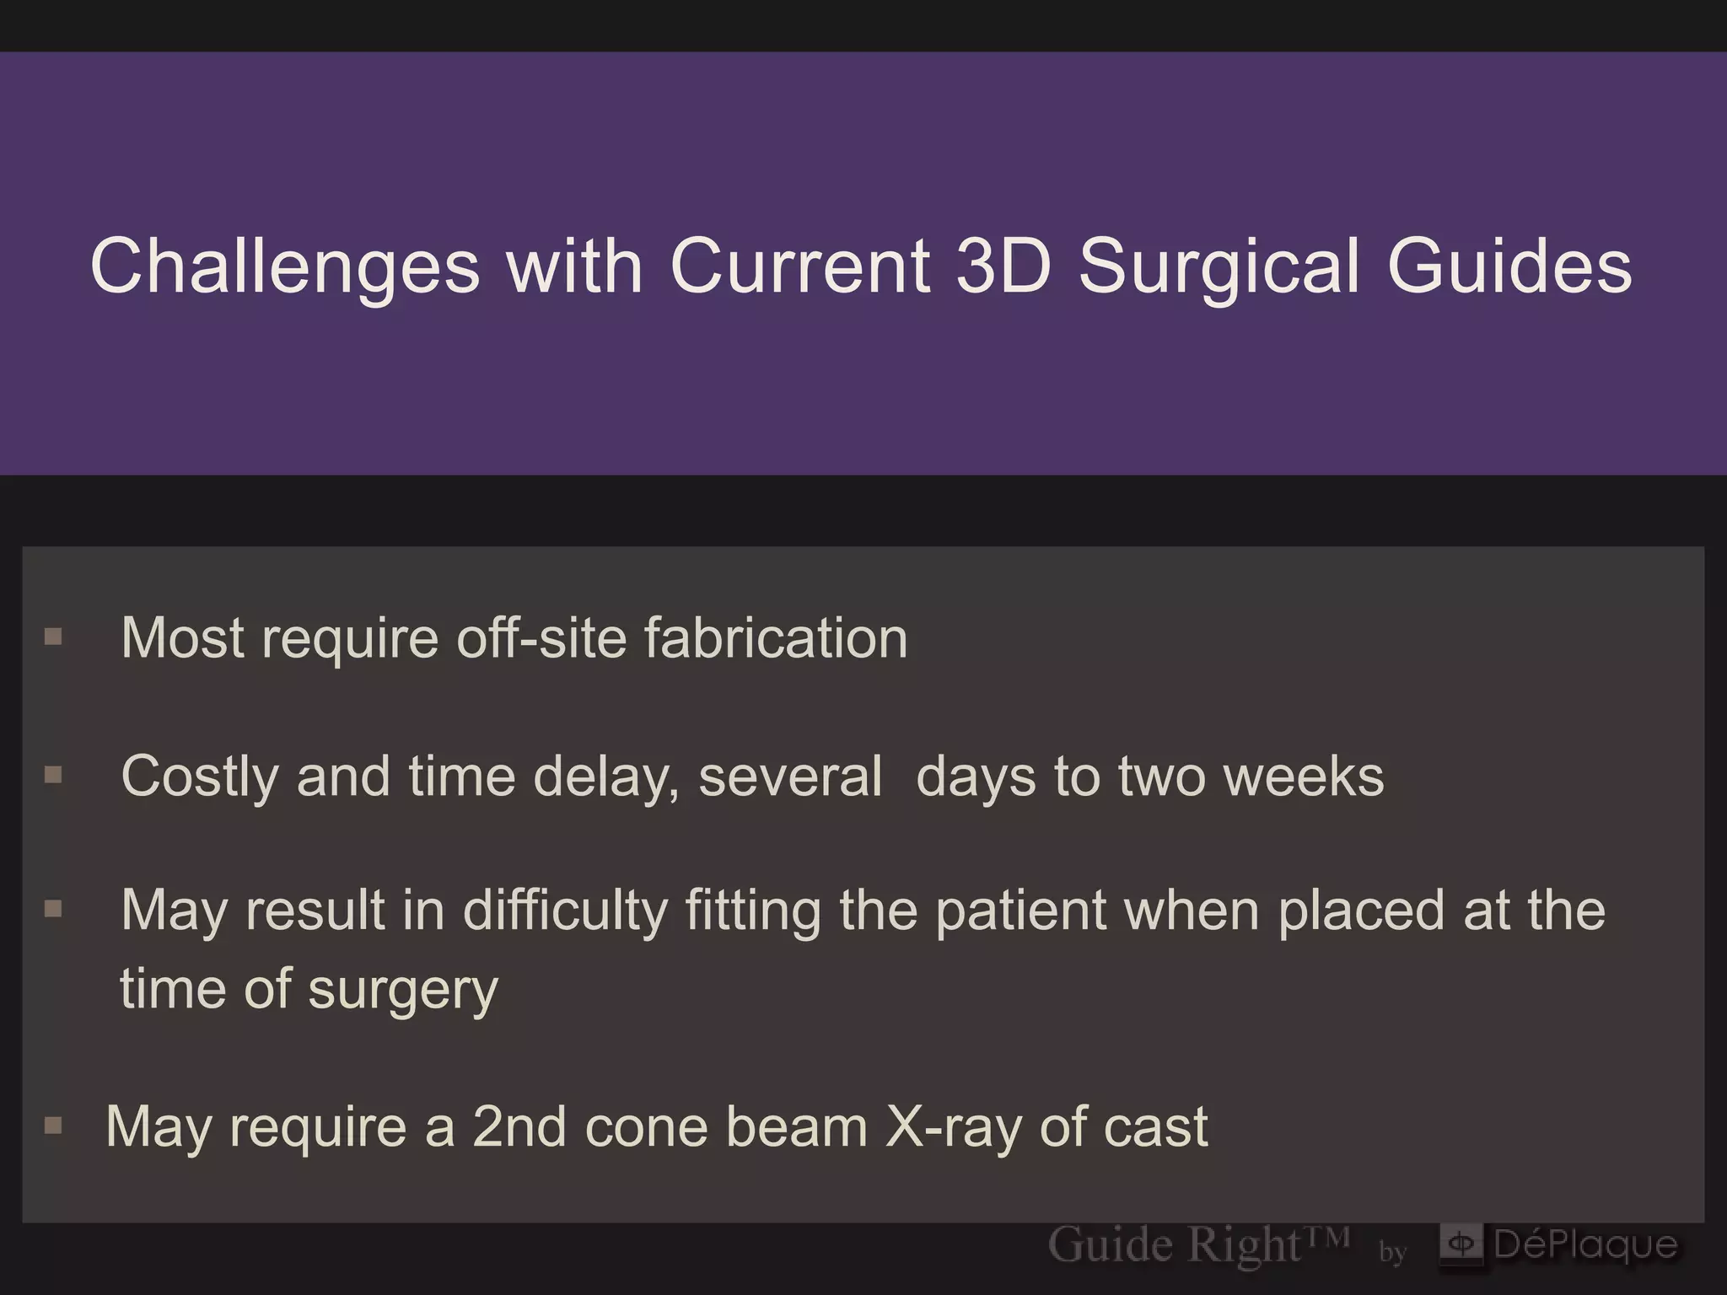Click the small "by" text in footer

[x=1392, y=1253]
